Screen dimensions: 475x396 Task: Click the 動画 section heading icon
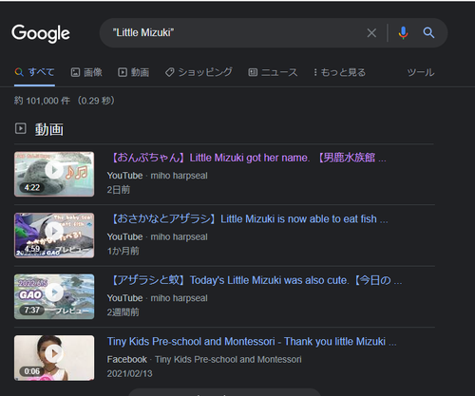tap(21, 128)
